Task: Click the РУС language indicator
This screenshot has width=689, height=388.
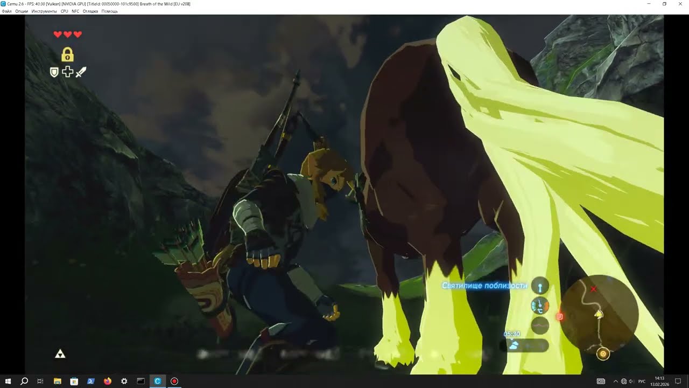Action: tap(642, 381)
